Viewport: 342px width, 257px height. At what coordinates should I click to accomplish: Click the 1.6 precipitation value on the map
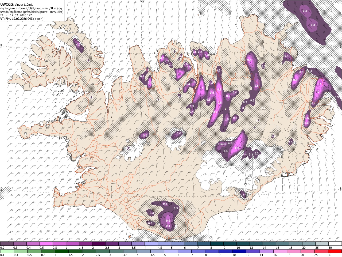coord(180,74)
